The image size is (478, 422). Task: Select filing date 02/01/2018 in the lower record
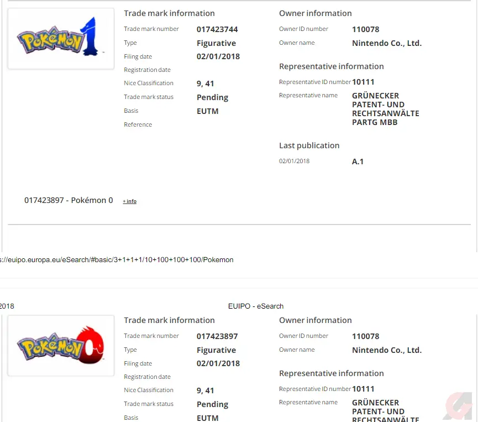[x=218, y=363]
